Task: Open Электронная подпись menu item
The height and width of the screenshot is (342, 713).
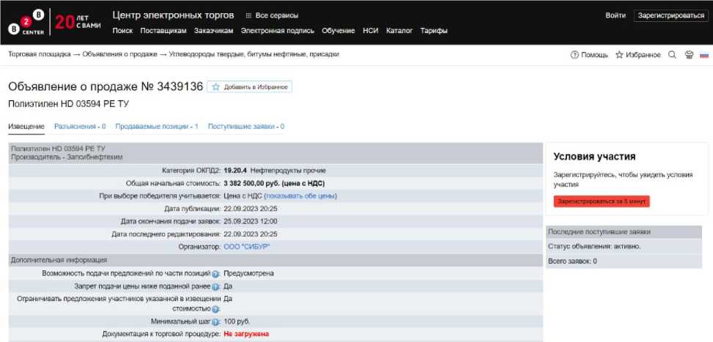Action: click(278, 31)
